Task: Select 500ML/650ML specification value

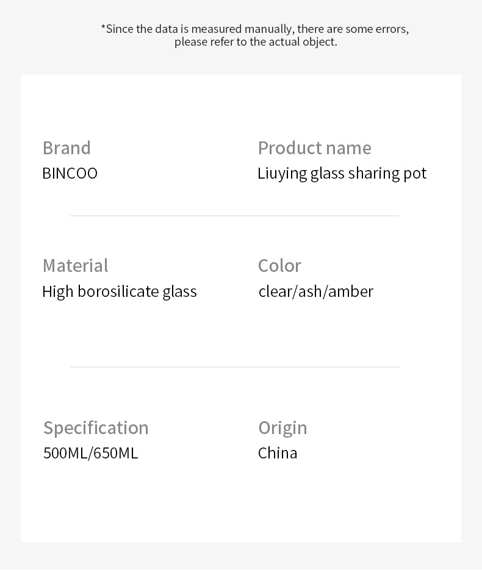Action: tap(90, 454)
